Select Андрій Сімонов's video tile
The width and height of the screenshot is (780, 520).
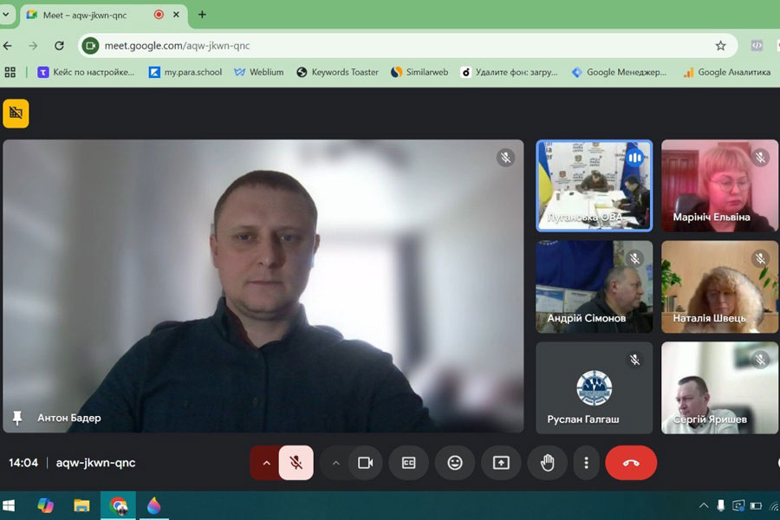click(x=594, y=287)
